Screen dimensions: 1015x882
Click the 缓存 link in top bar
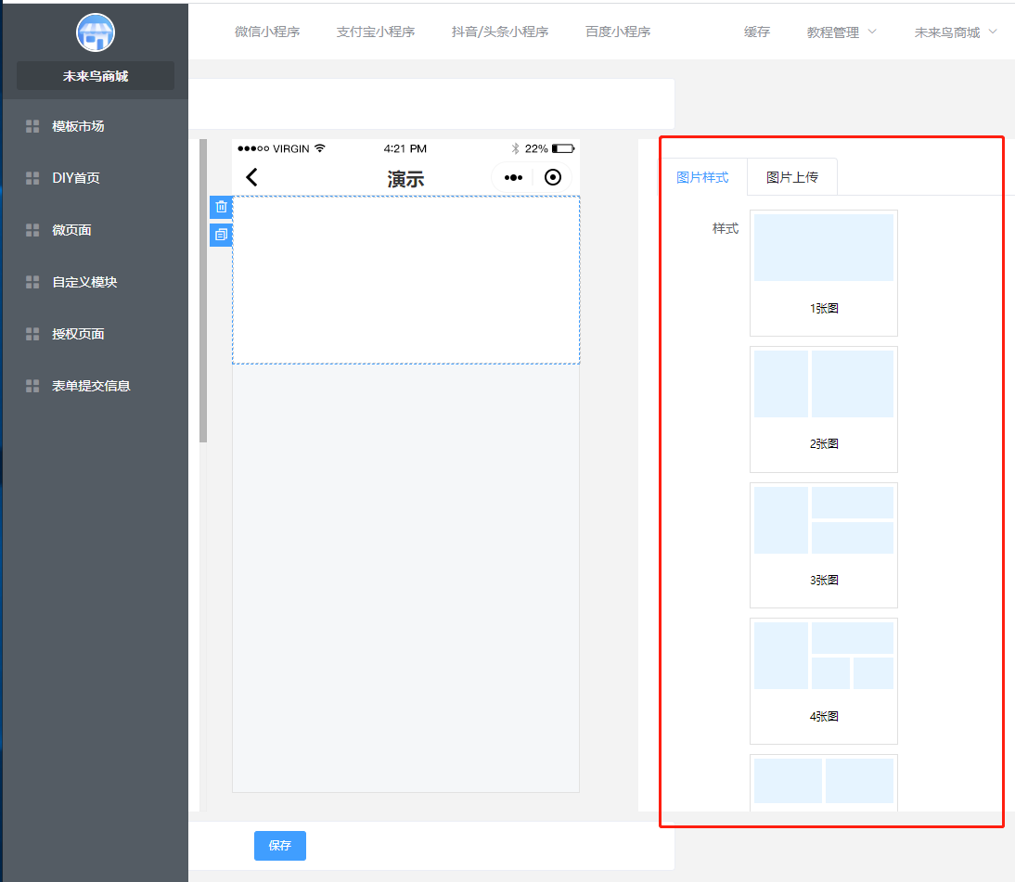tap(757, 32)
